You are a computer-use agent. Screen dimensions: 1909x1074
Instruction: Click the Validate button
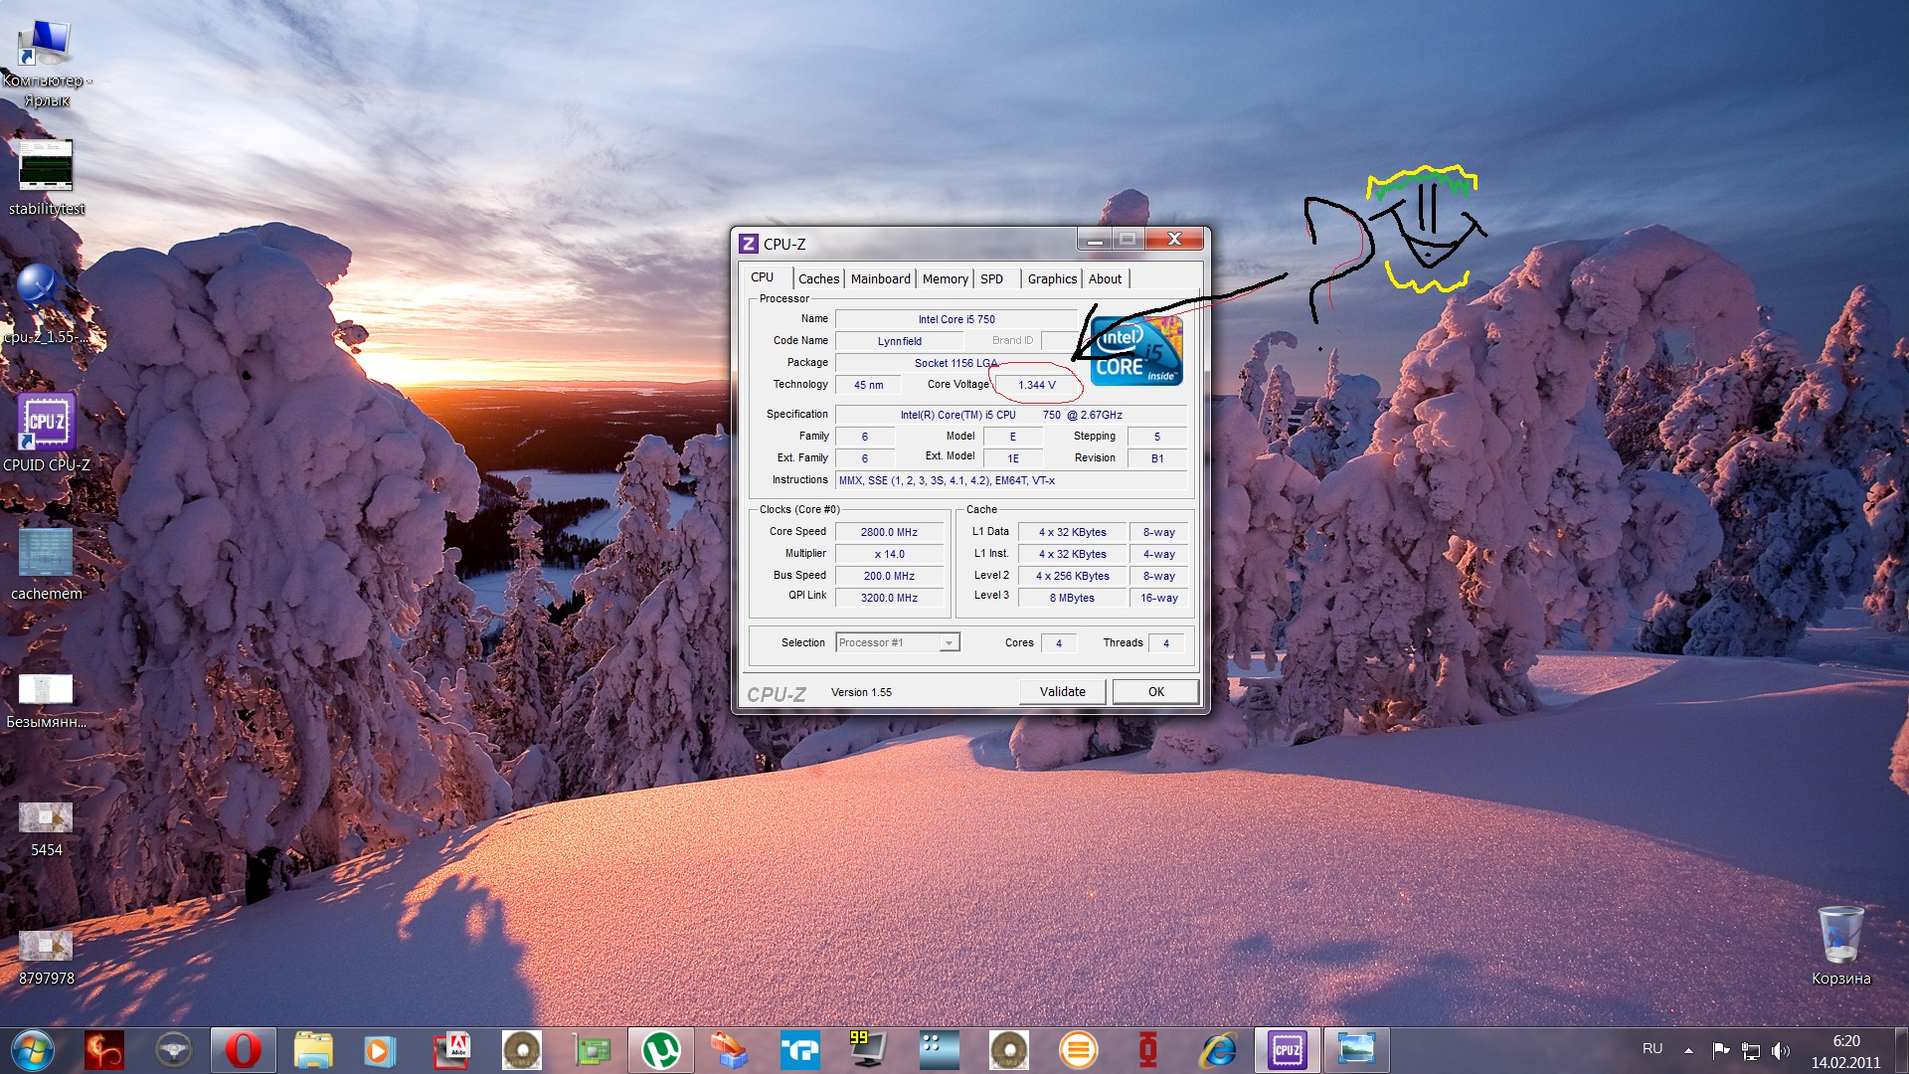tap(1062, 692)
